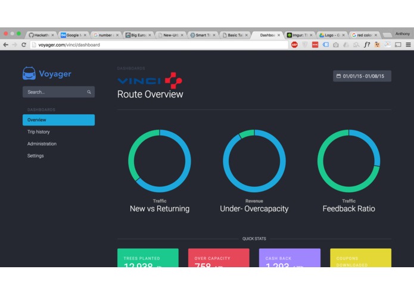Click the purple Cash Back stat card
This screenshot has width=414, height=294.
pyautogui.click(x=290, y=258)
